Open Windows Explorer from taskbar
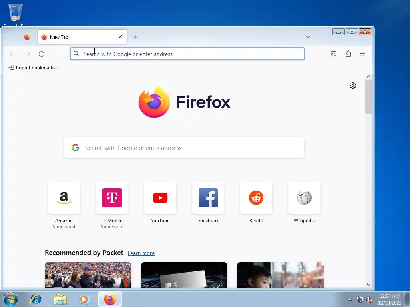 [60, 299]
